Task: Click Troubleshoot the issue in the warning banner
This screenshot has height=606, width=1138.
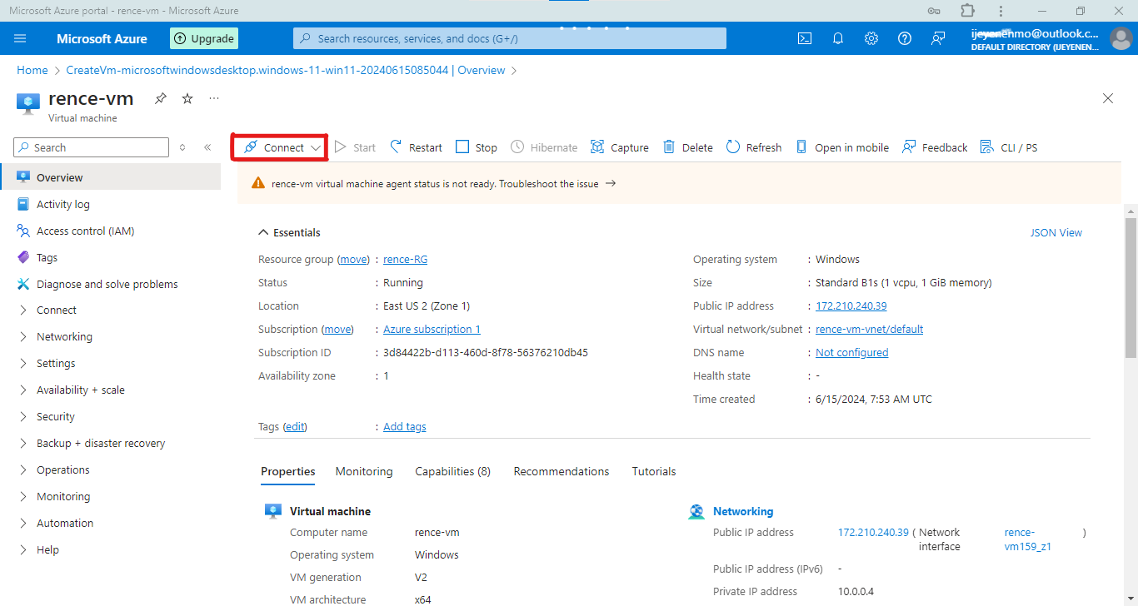Action: coord(557,184)
